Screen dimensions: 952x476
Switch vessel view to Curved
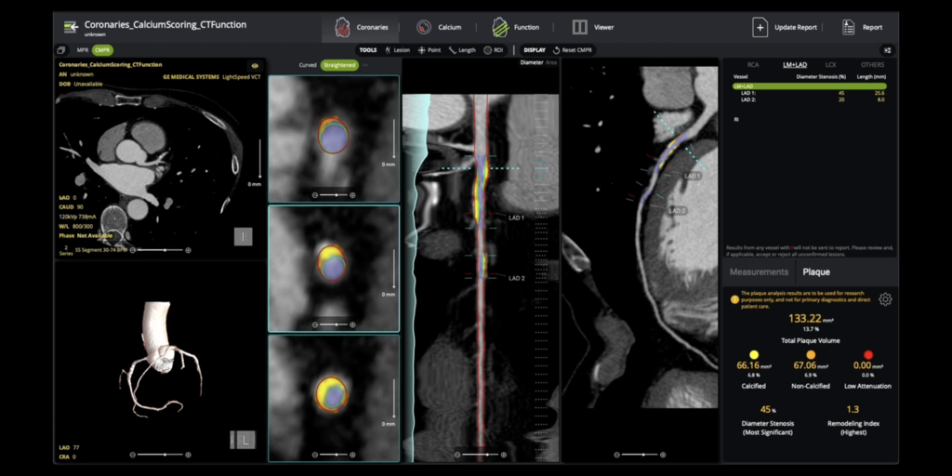[307, 65]
